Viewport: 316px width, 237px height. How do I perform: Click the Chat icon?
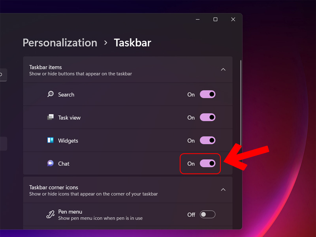point(51,163)
